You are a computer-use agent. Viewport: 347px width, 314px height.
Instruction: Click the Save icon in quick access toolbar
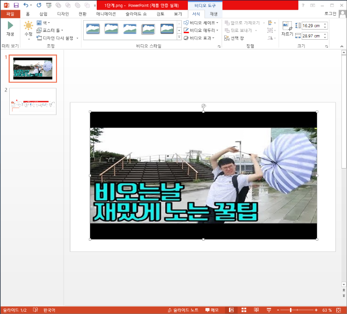pyautogui.click(x=16, y=5)
